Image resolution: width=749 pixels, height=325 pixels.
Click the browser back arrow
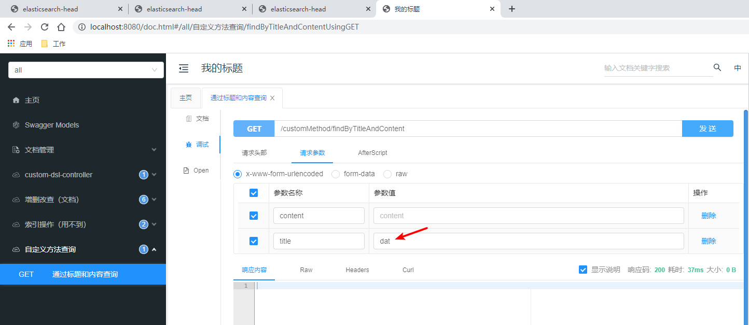[x=11, y=27]
